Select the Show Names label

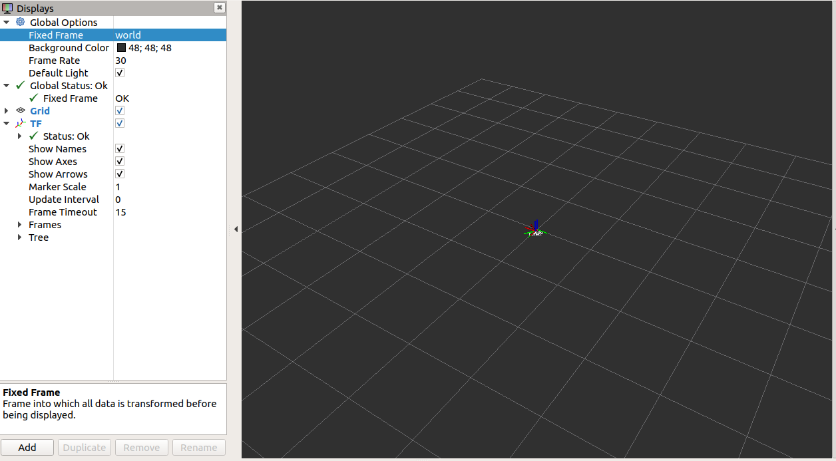tap(57, 148)
